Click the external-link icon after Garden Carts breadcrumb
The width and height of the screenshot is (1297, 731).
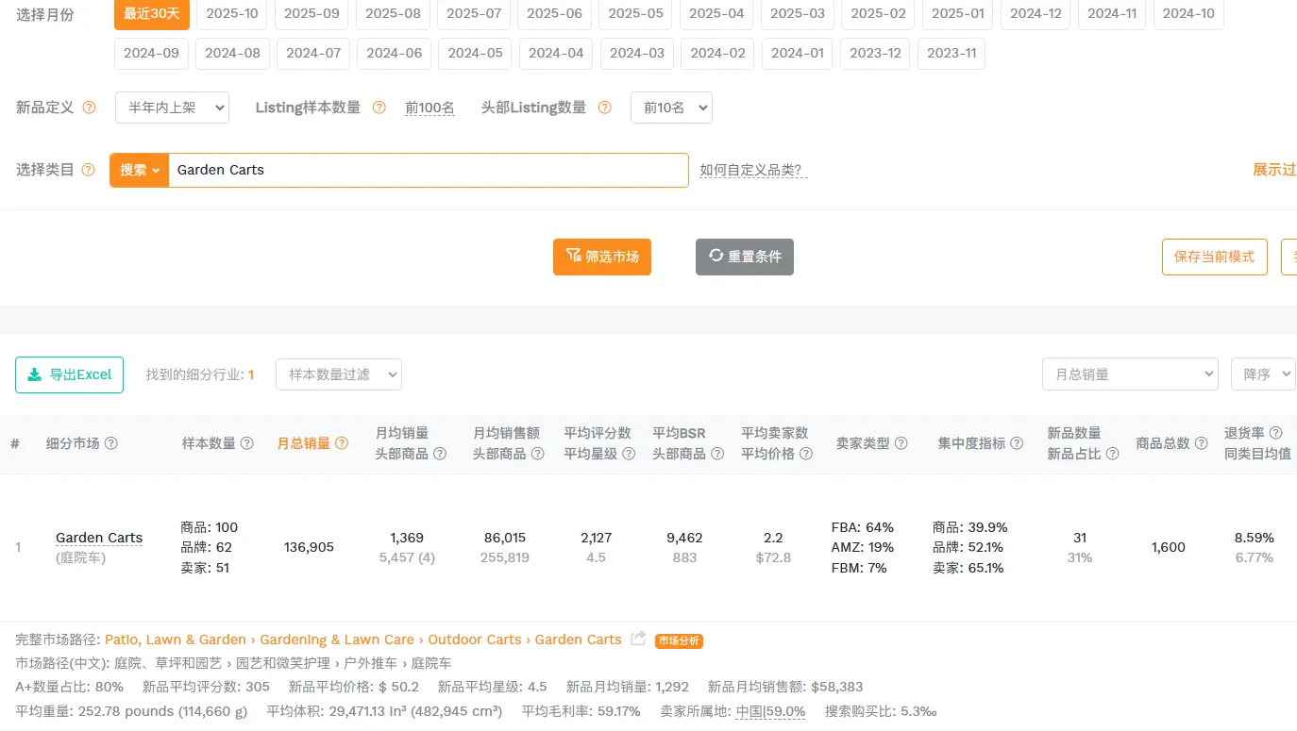click(640, 639)
